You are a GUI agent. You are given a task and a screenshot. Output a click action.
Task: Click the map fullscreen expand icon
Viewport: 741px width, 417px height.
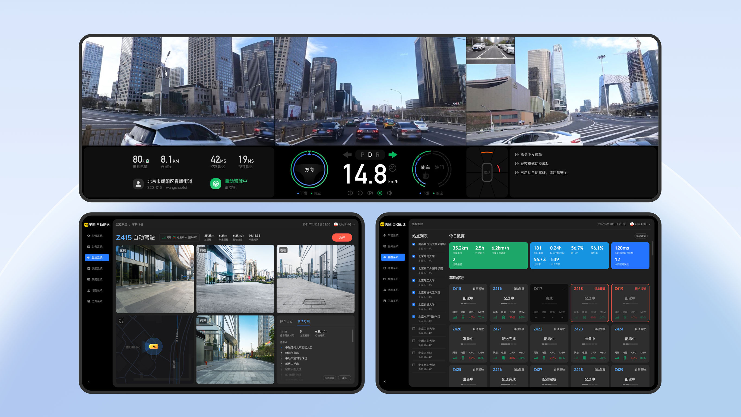121,321
